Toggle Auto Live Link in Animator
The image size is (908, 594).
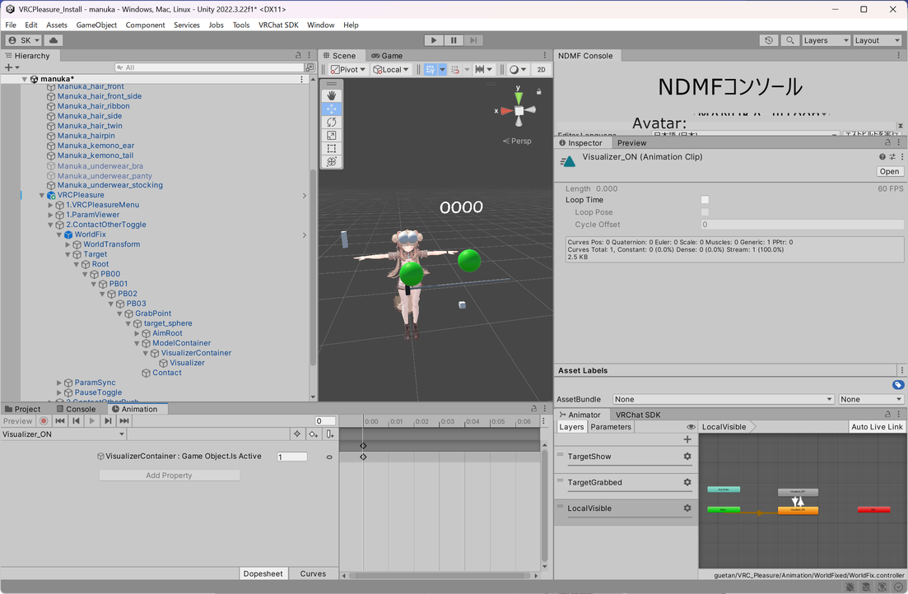pos(877,427)
